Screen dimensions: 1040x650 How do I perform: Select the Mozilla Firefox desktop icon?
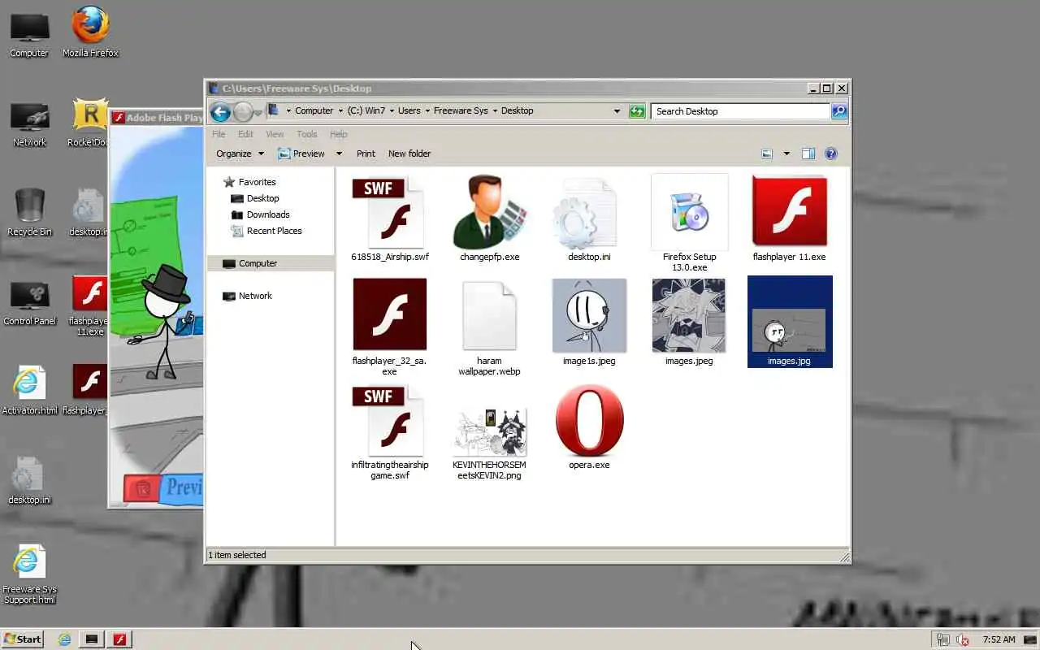[90, 32]
